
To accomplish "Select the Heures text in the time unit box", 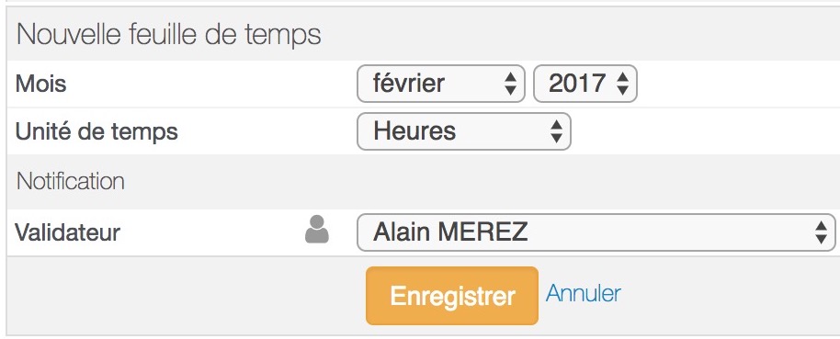I will click(414, 131).
